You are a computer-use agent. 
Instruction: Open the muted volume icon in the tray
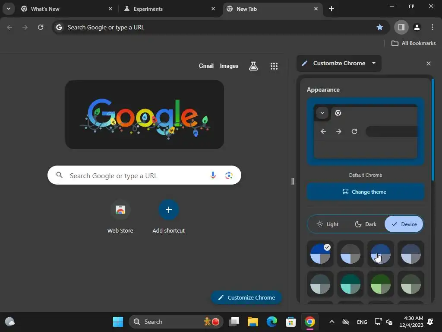pos(389,322)
